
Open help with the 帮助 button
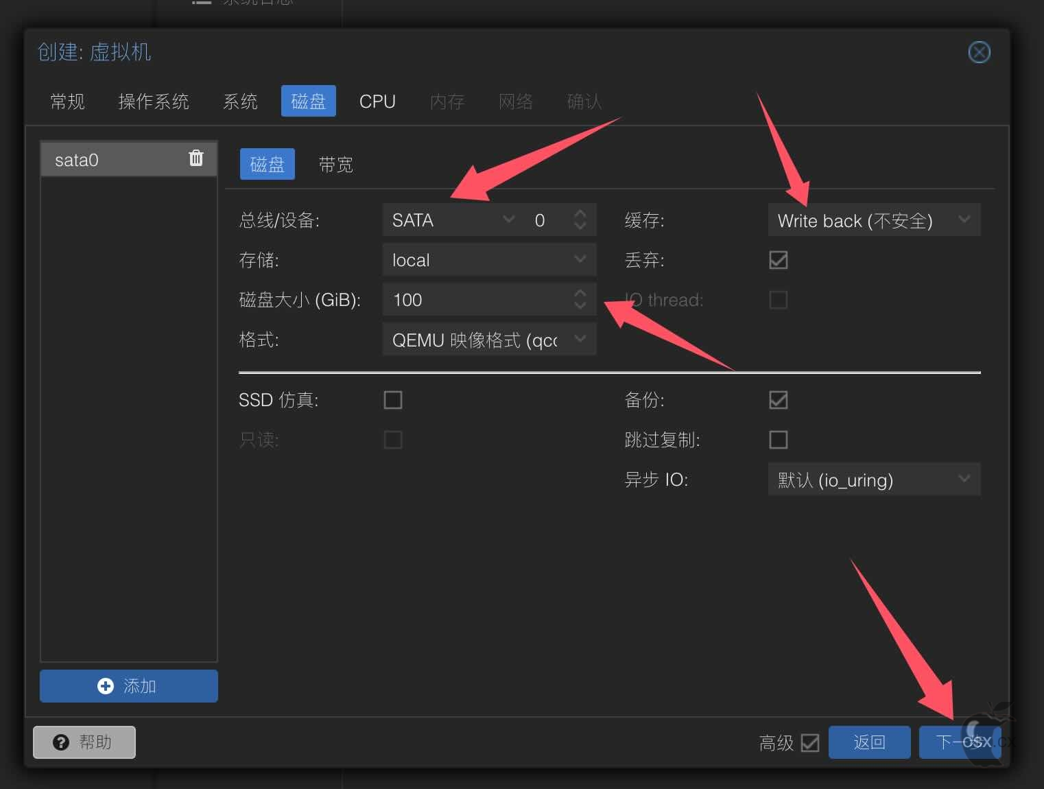point(84,742)
